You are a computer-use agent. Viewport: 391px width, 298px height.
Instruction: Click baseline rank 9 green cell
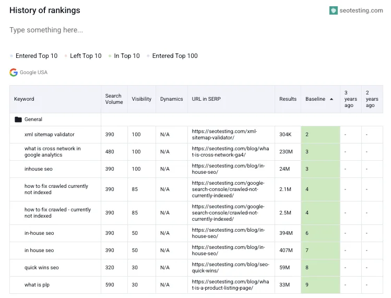point(321,285)
